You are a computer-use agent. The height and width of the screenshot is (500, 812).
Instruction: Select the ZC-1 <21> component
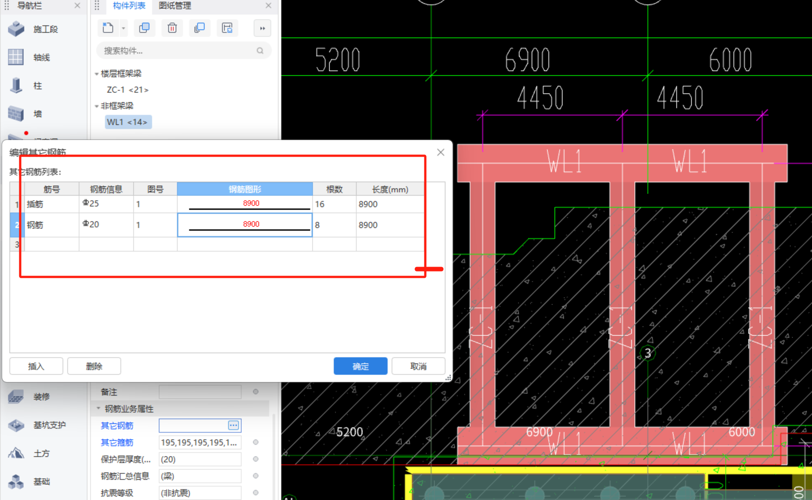pyautogui.click(x=128, y=90)
